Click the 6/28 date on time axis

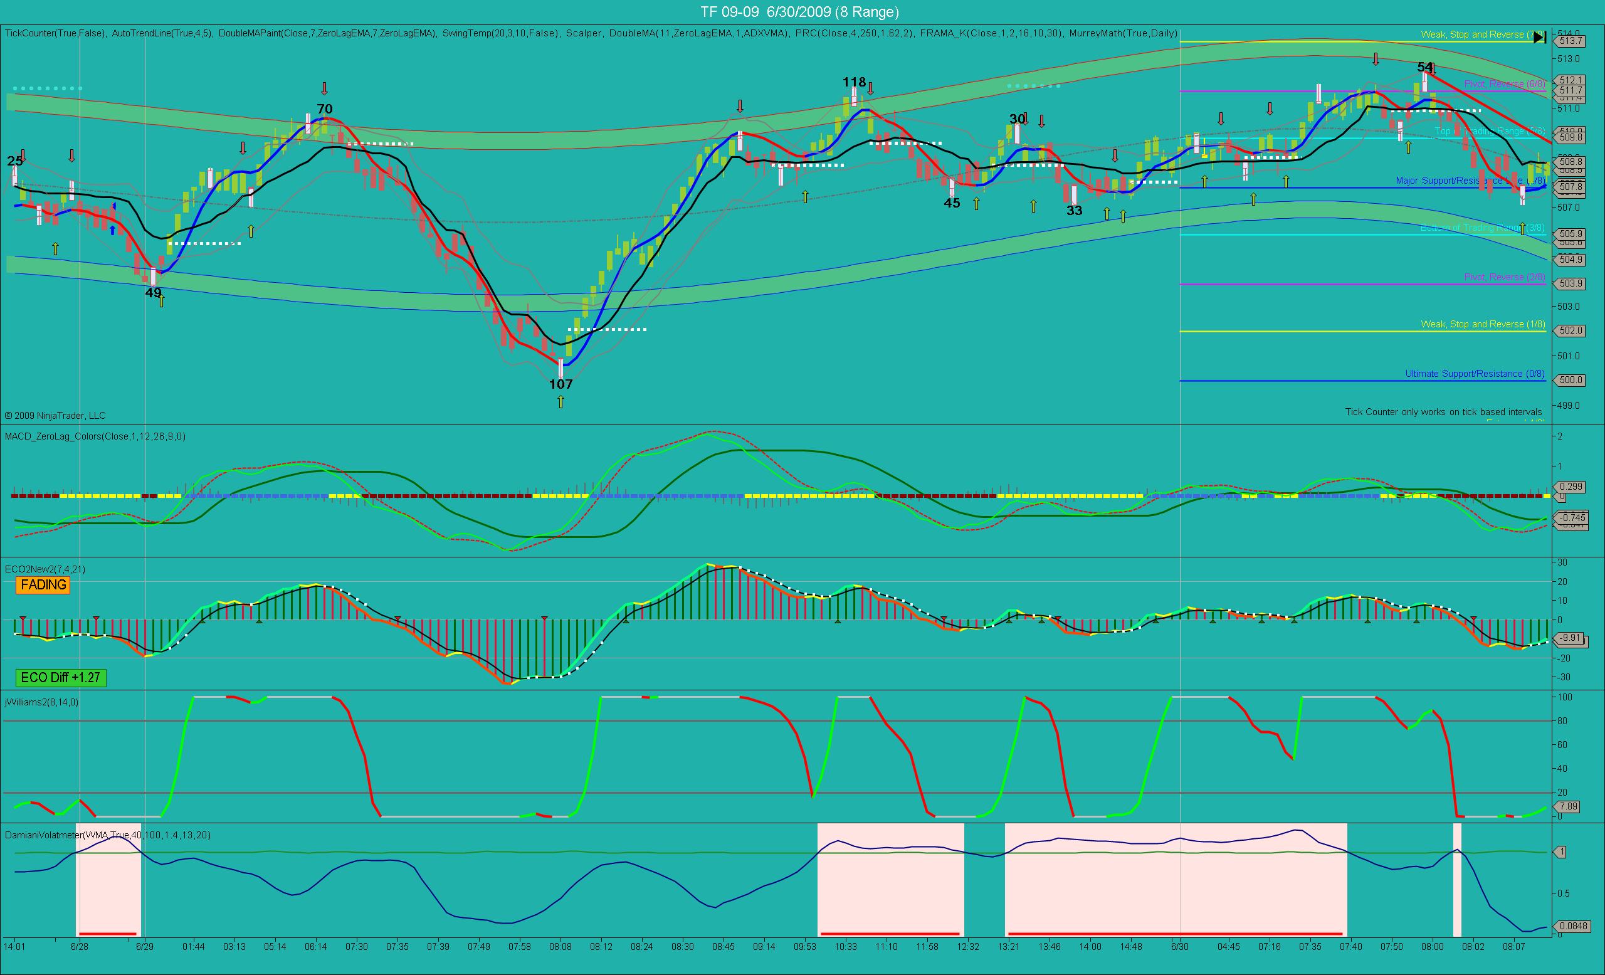pyautogui.click(x=80, y=946)
